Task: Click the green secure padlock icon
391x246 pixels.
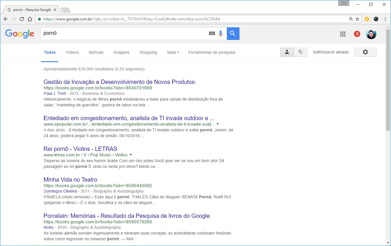Action: [39, 19]
